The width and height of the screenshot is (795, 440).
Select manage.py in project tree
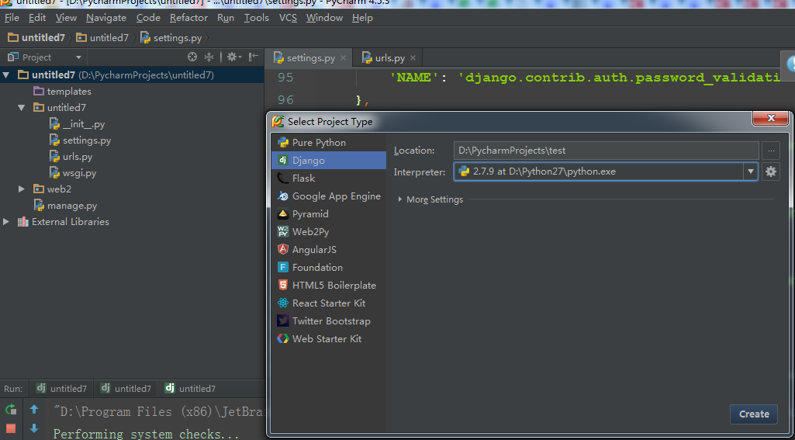65,206
